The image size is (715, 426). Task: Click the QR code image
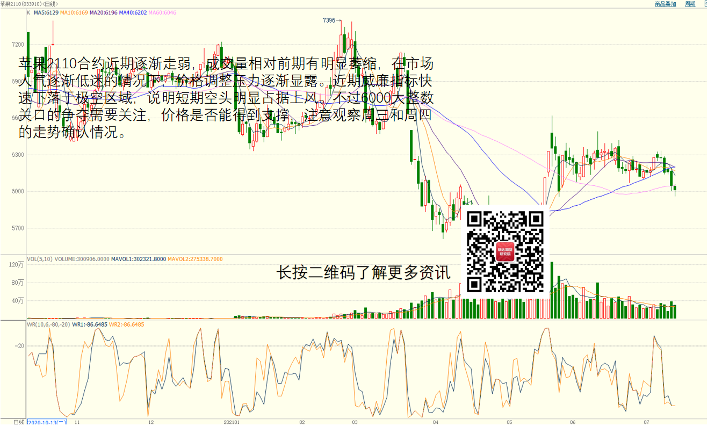click(x=504, y=251)
